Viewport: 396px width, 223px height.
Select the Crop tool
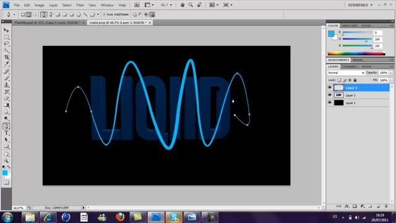pos(6,58)
